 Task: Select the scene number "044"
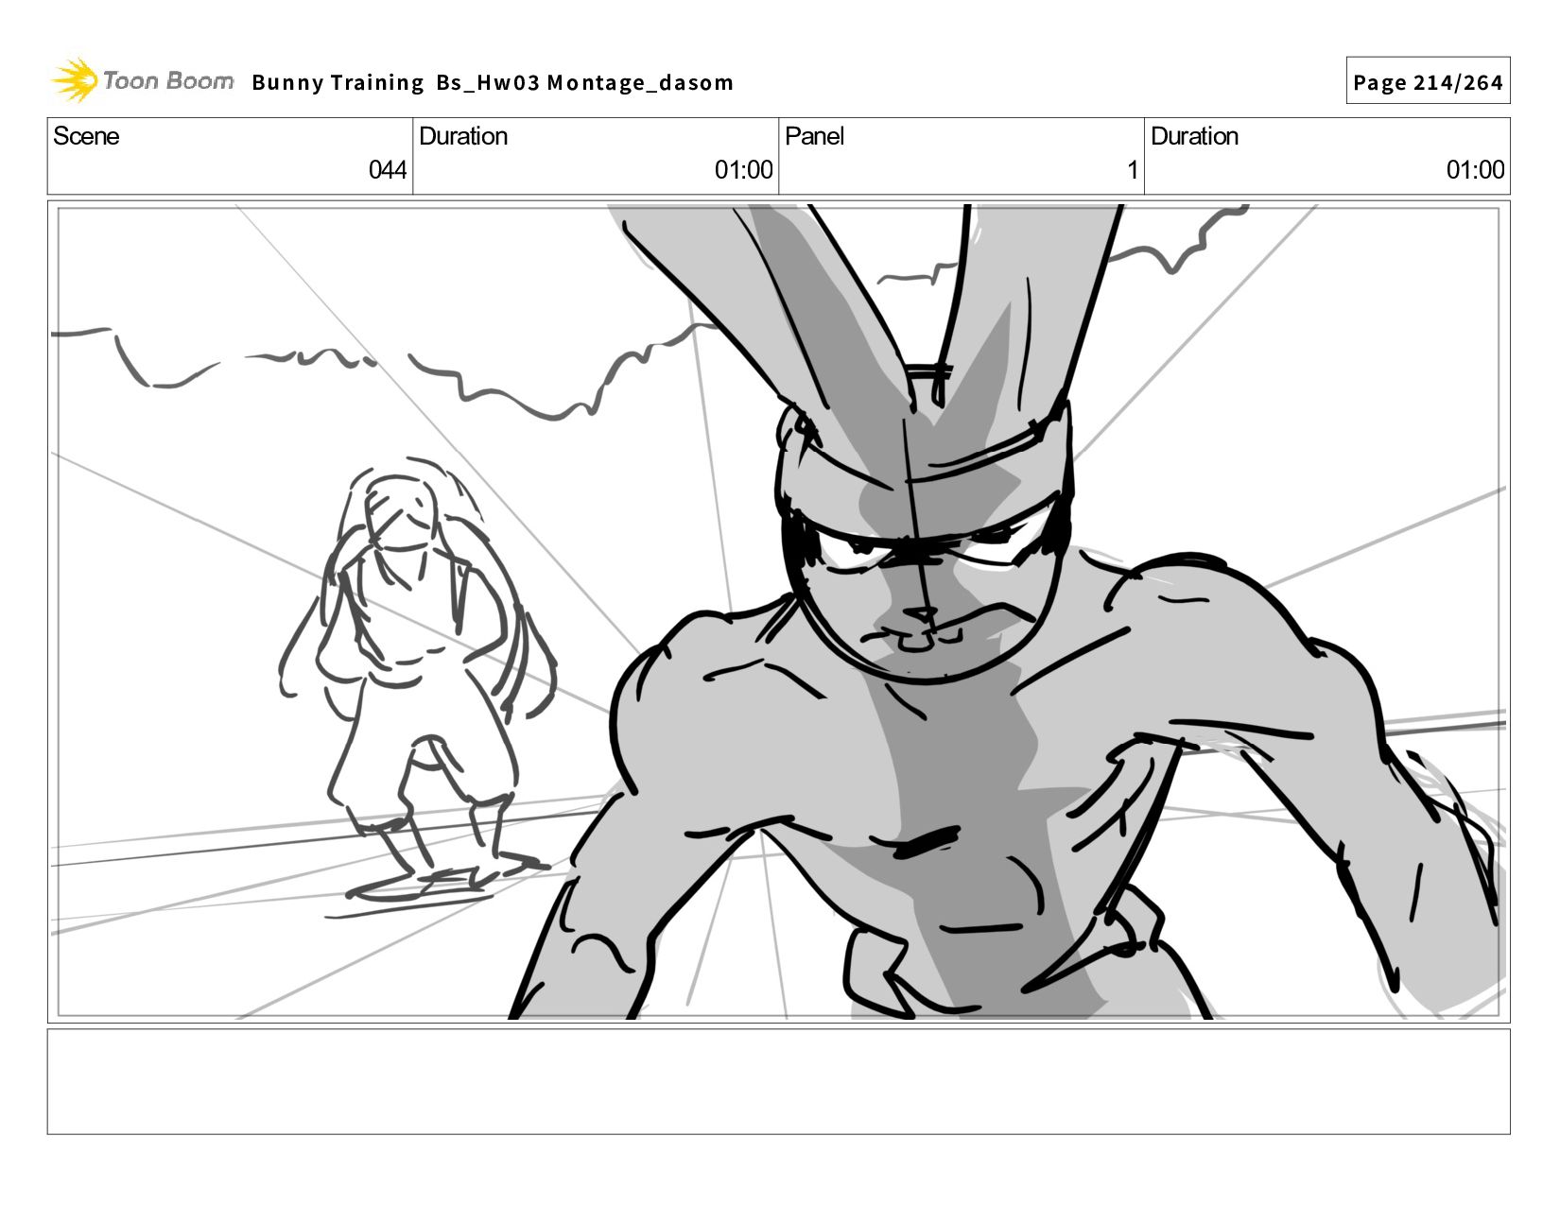(x=388, y=170)
